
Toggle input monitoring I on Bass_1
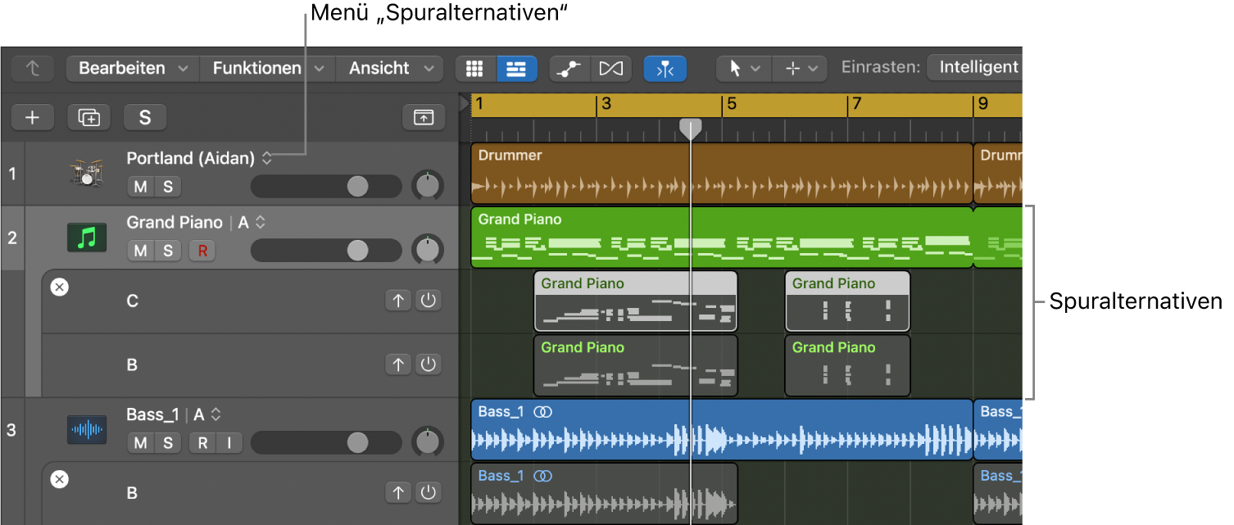pos(229,443)
